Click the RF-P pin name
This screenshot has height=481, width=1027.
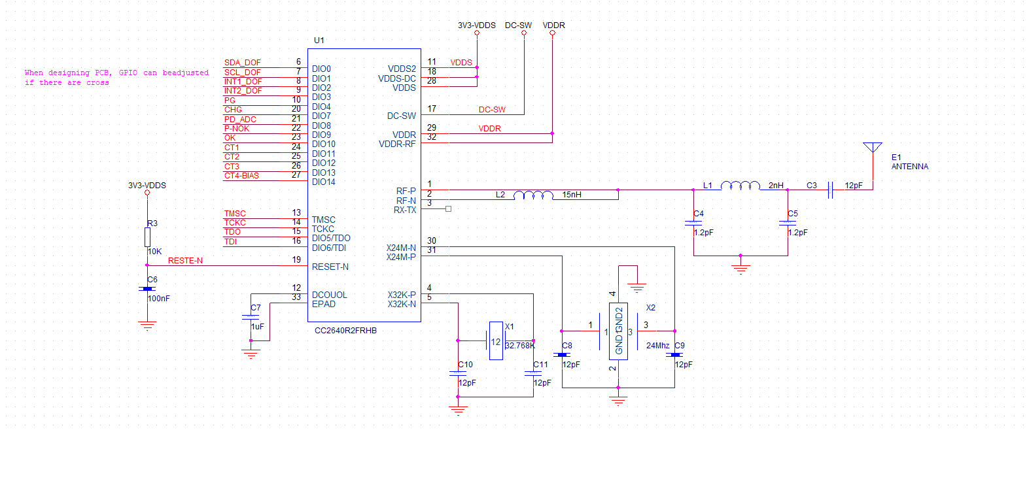(x=406, y=191)
